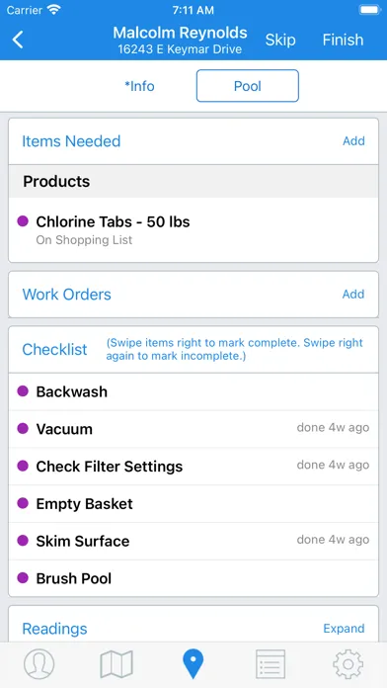Screen dimensions: 387x688
Task: Tap the purple dot beside Chlorine Tabs
Action: 23,221
